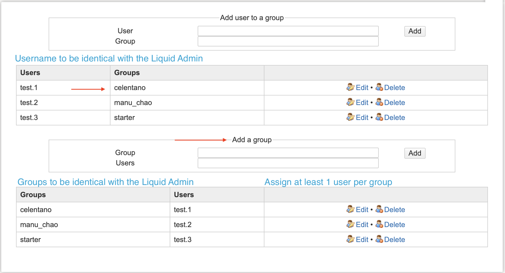The image size is (505, 273).
Task: Click the Delete link for user test.2
Action: (395, 102)
